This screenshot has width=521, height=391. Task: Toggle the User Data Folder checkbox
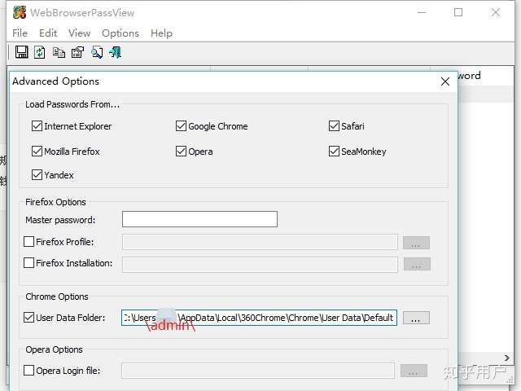29,317
